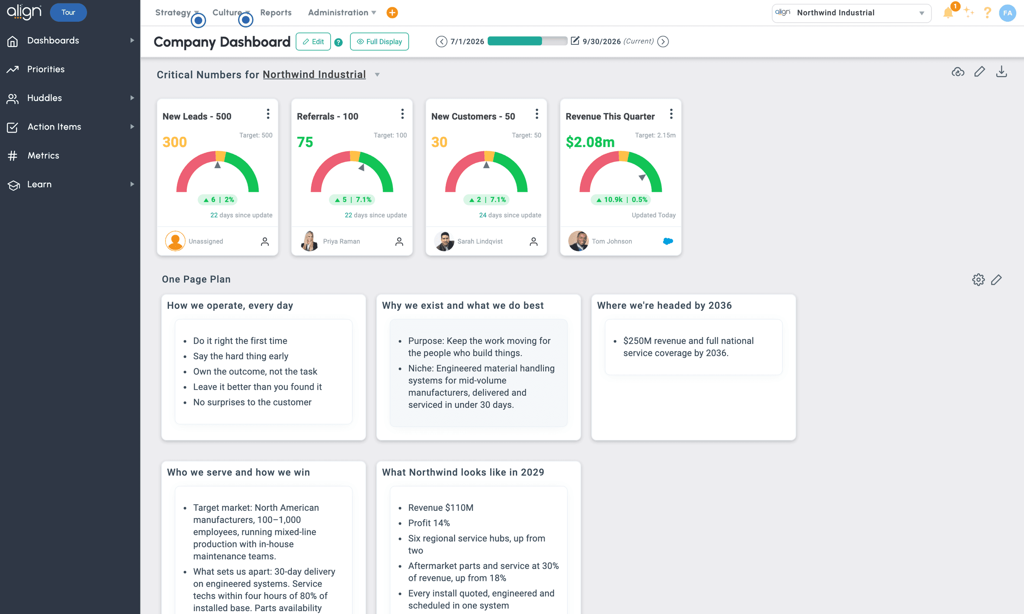Viewport: 1024px width, 614px height.
Task: Click the Align logo in the sidebar
Action: [x=24, y=12]
